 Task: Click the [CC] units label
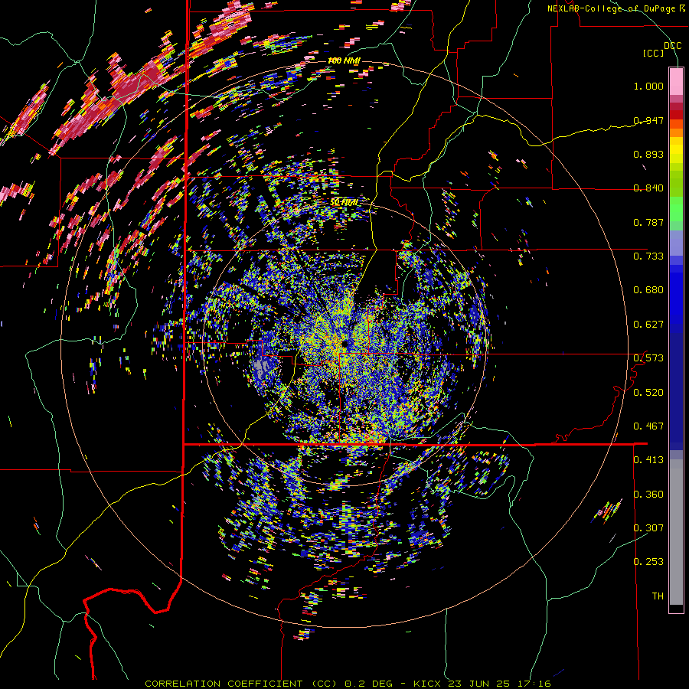click(653, 53)
